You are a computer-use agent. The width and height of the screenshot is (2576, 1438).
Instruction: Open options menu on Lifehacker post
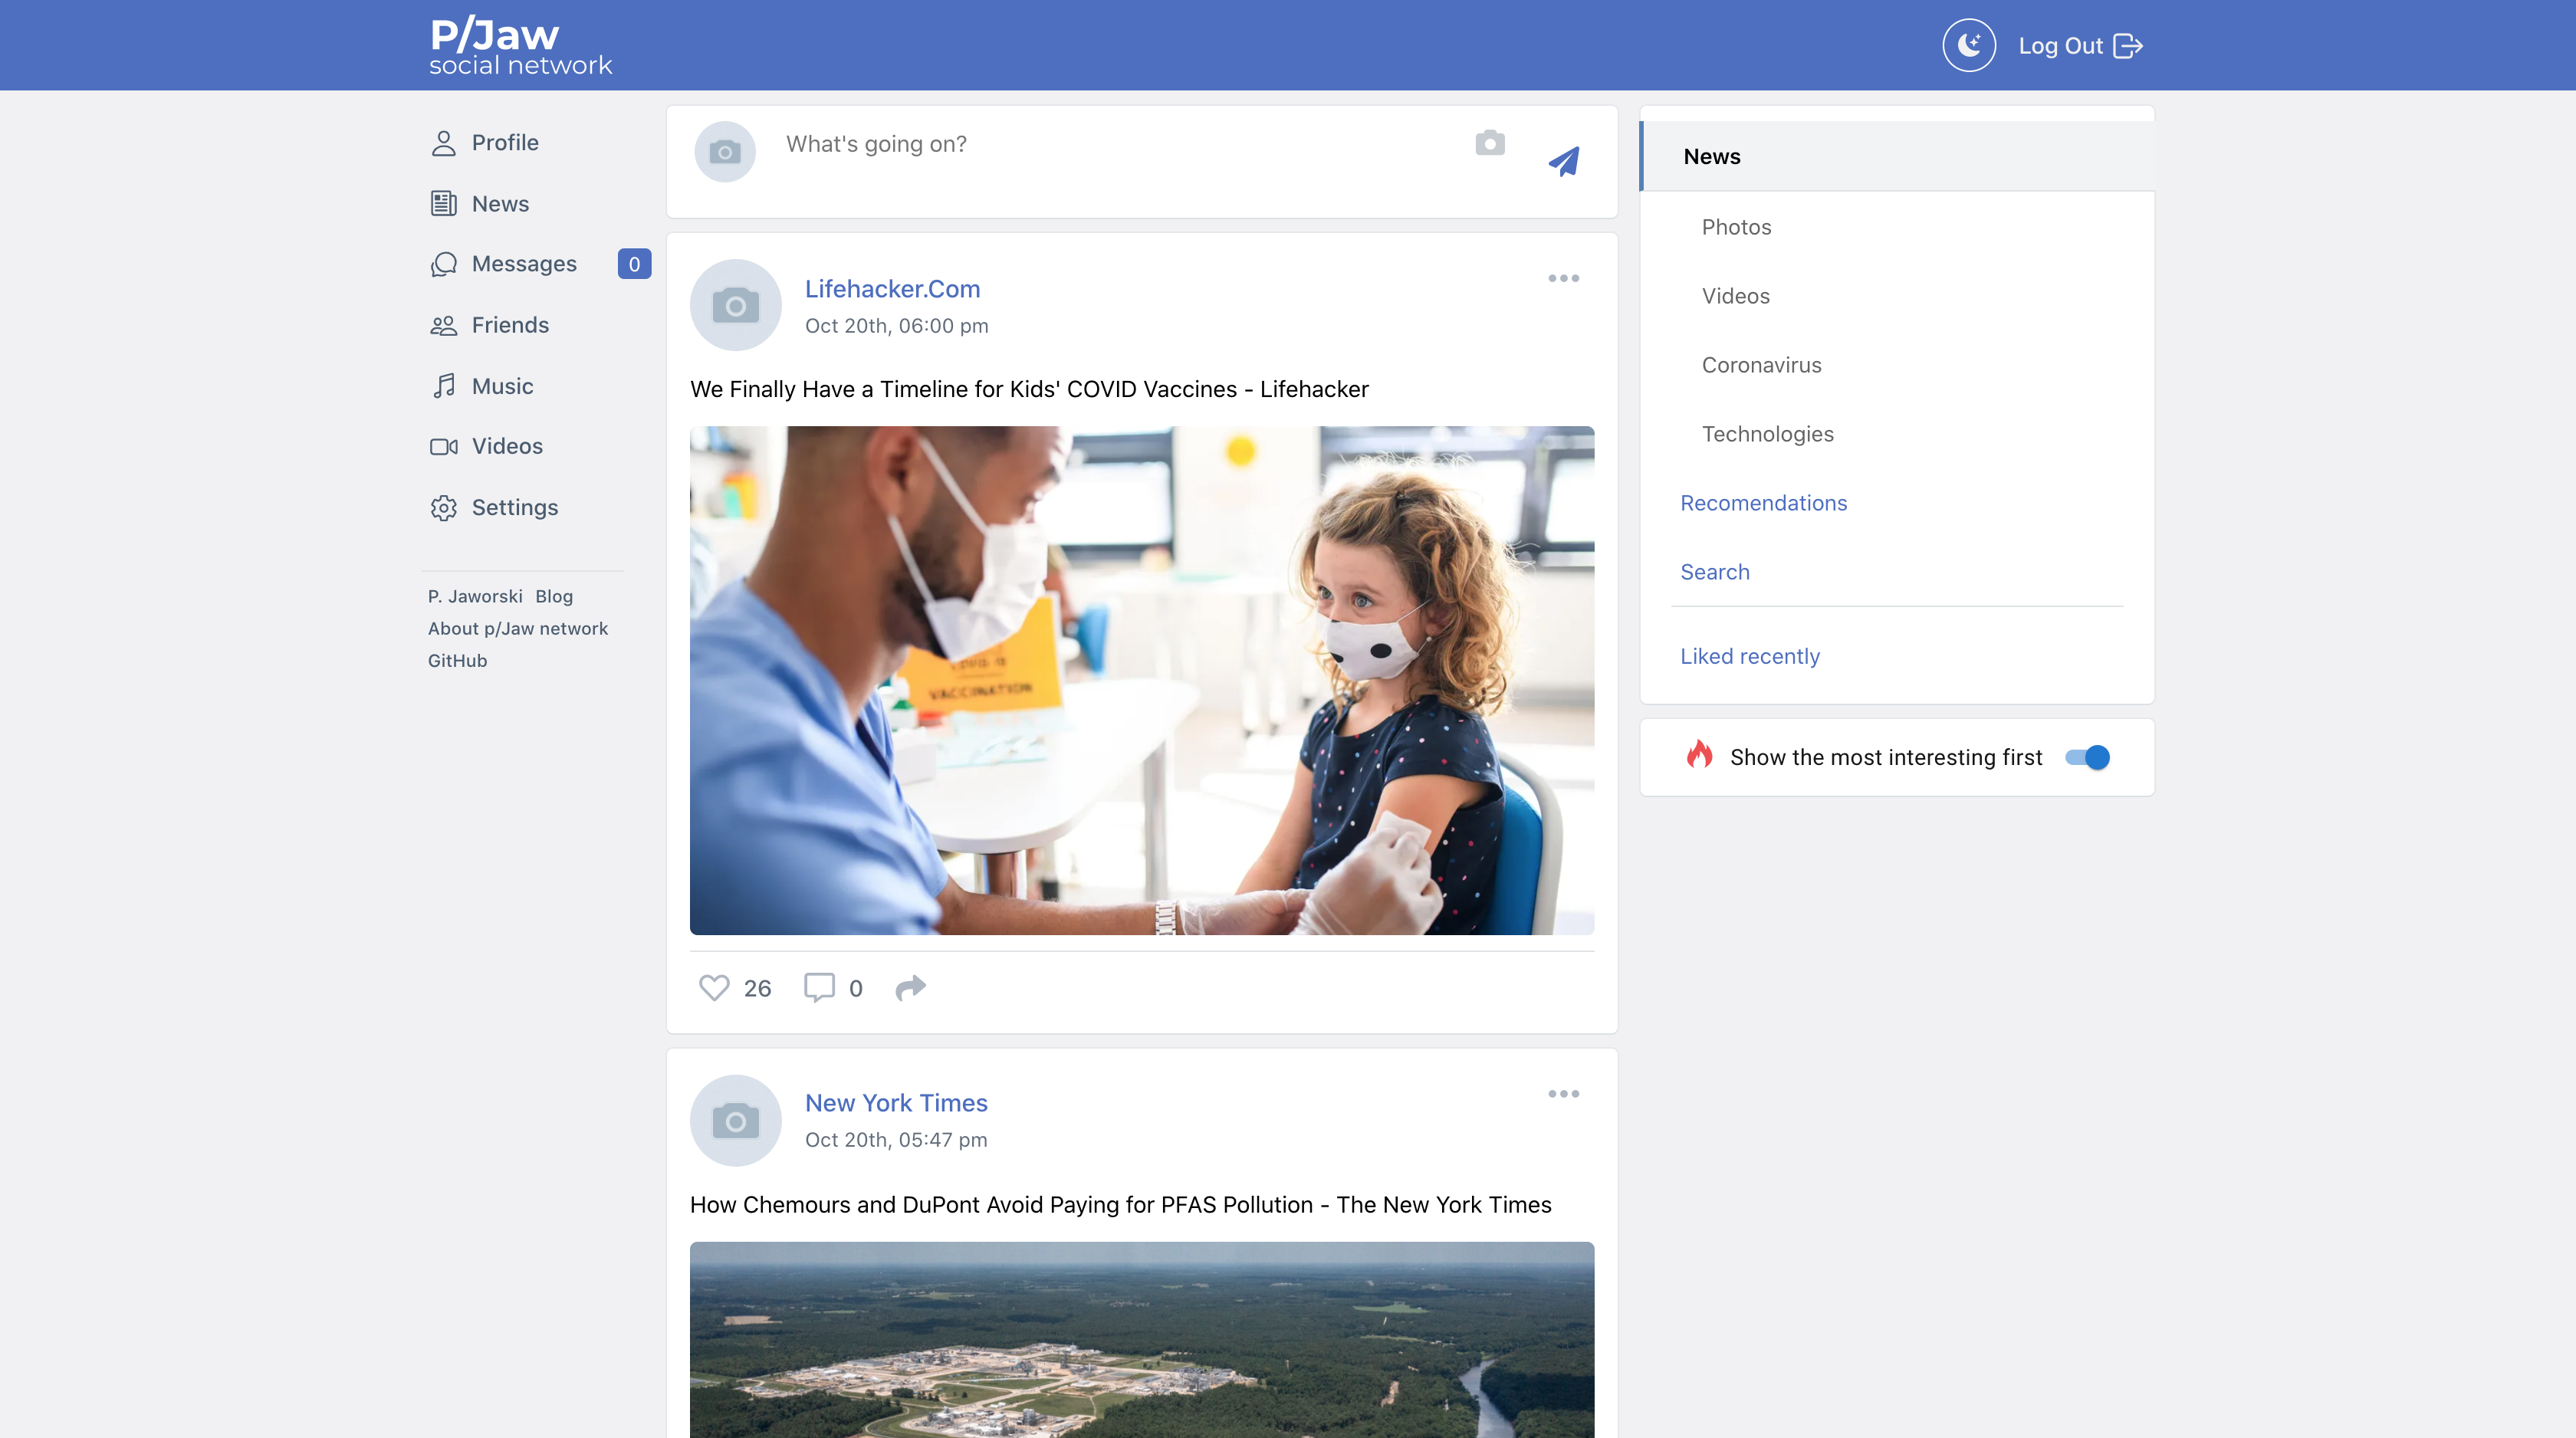point(1564,278)
